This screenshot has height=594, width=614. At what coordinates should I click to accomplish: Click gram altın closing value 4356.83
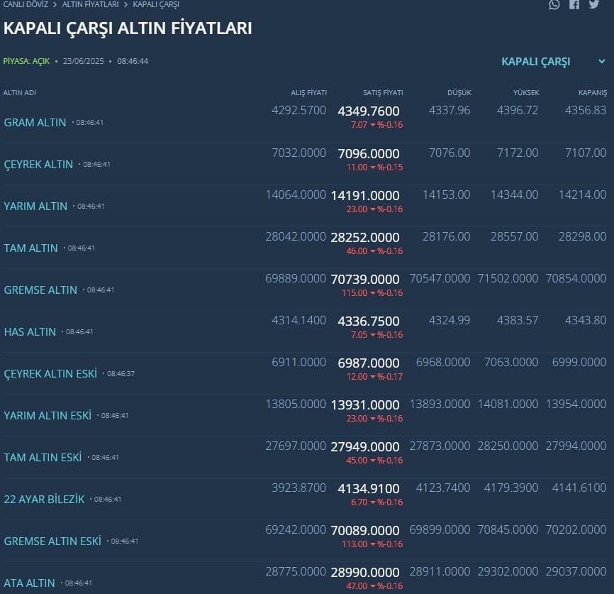[x=586, y=111]
